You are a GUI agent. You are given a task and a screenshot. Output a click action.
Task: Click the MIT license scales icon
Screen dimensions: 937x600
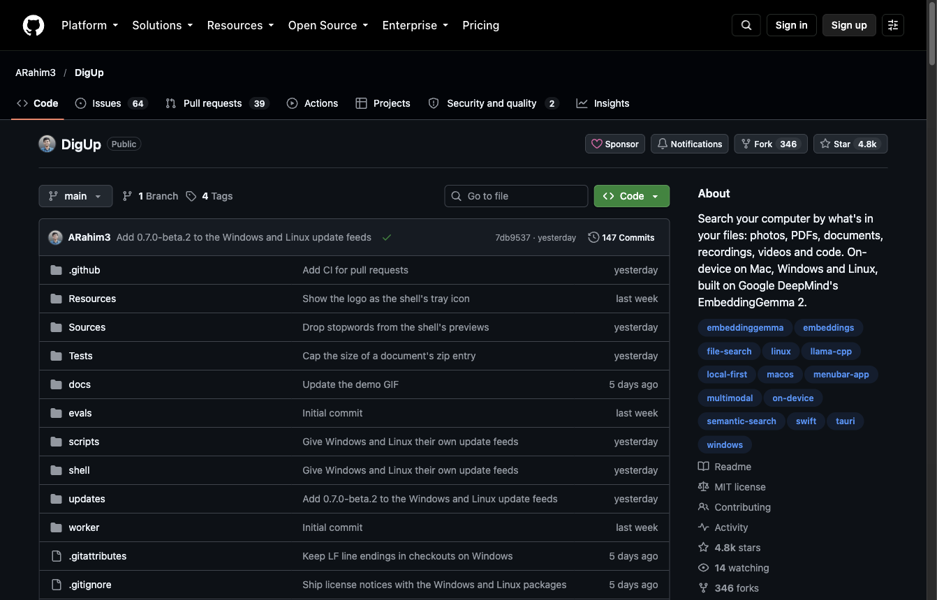[703, 487]
